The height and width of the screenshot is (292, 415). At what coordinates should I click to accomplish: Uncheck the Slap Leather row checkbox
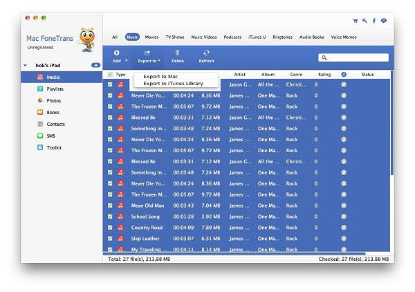(110, 239)
